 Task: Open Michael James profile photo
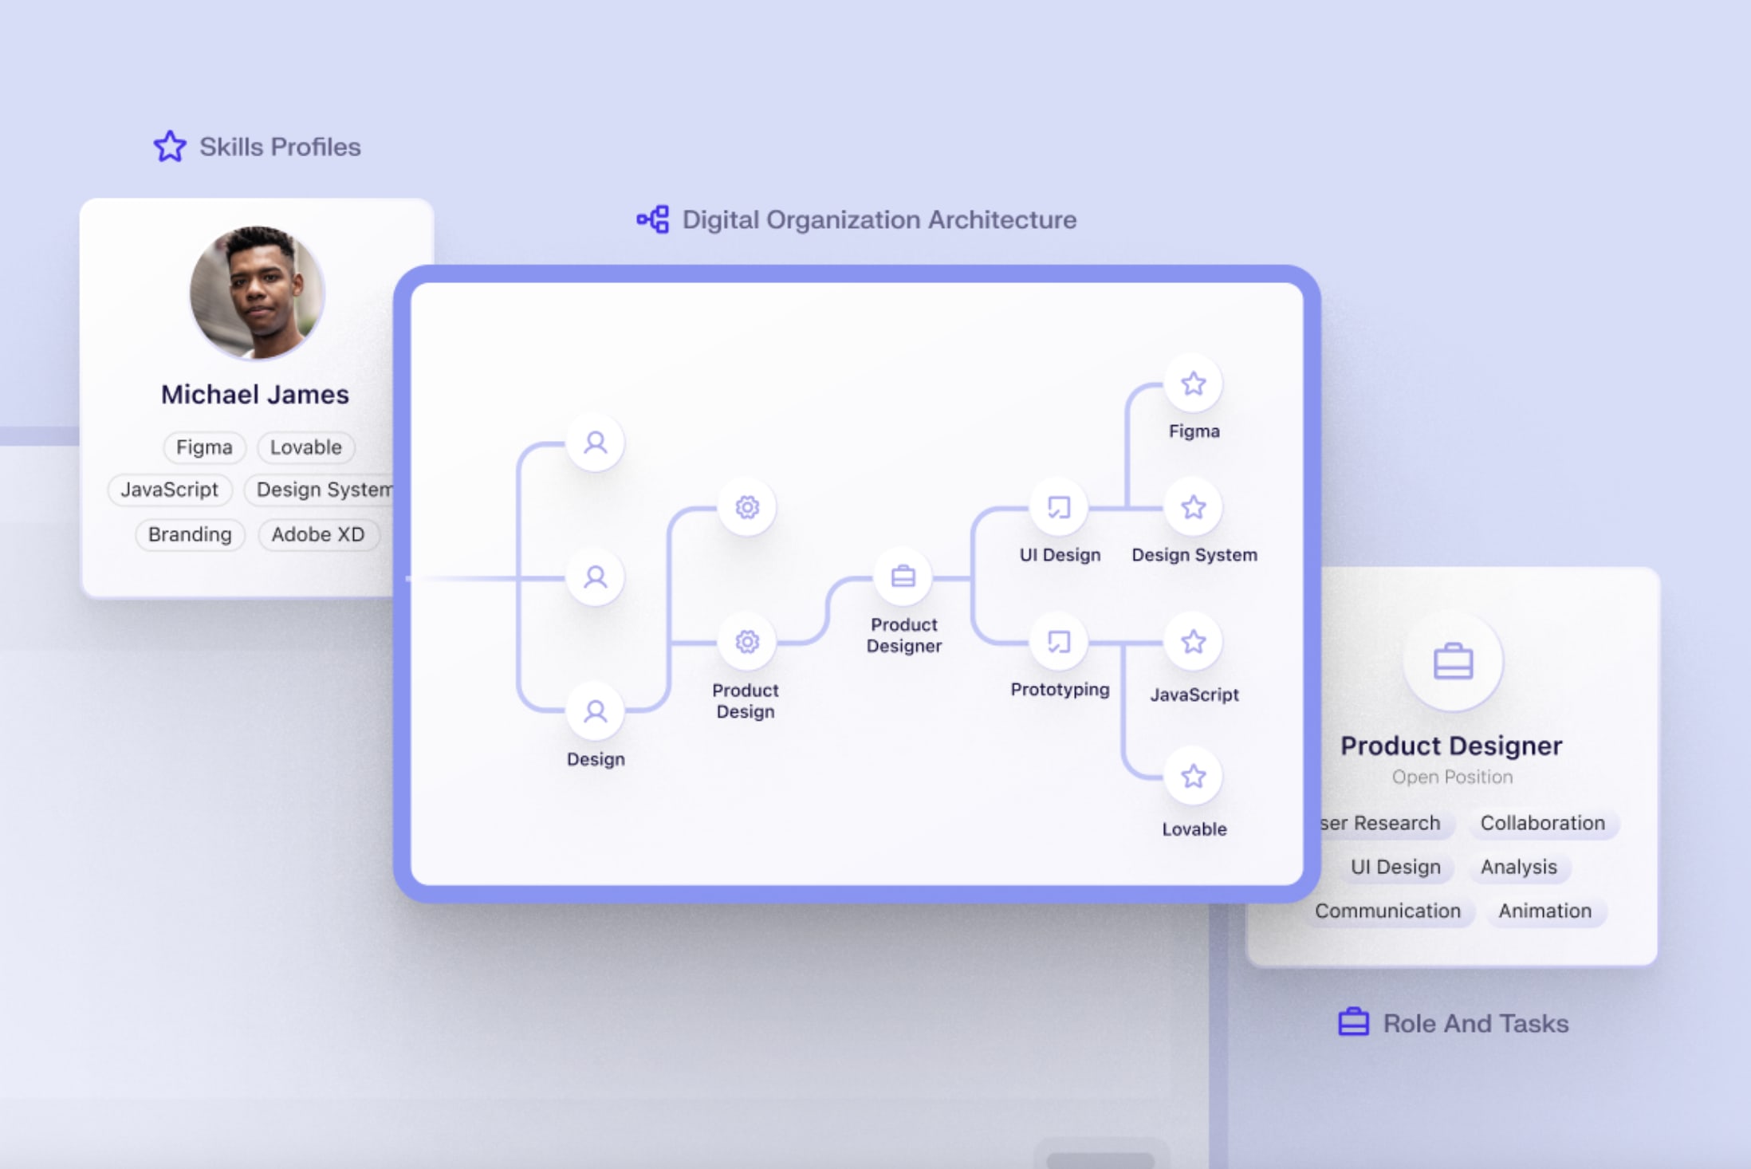[x=257, y=293]
